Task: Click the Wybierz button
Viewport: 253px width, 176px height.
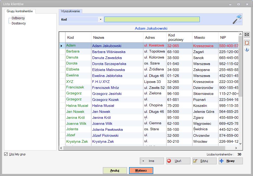Action: pos(141,171)
